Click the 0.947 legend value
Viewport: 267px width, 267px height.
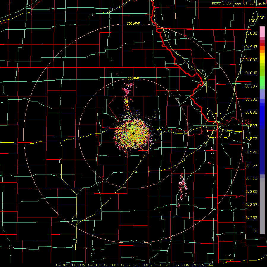251,47
